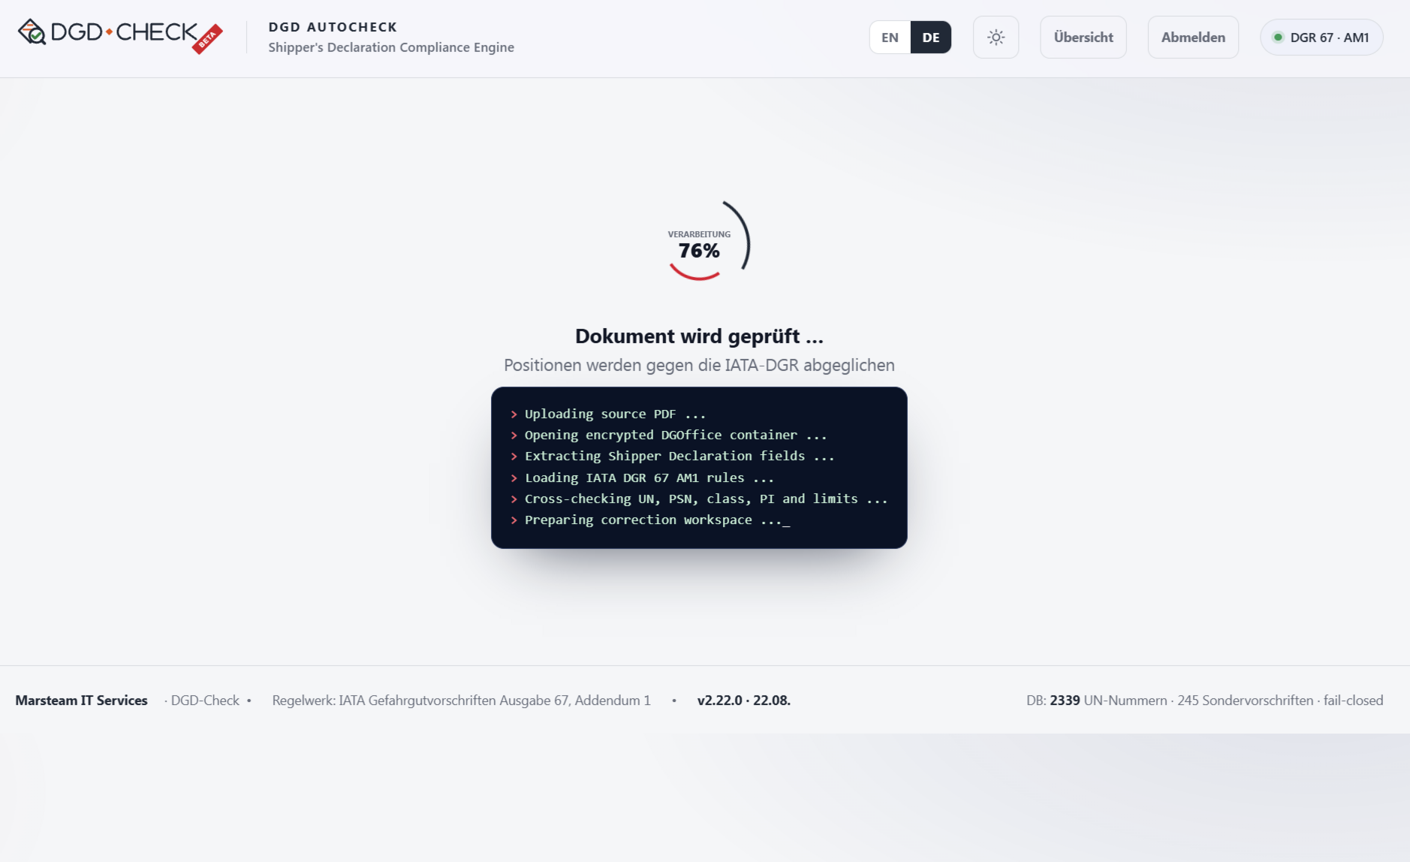1410x862 pixels.
Task: Click the 76% processing progress ring
Action: [699, 243]
